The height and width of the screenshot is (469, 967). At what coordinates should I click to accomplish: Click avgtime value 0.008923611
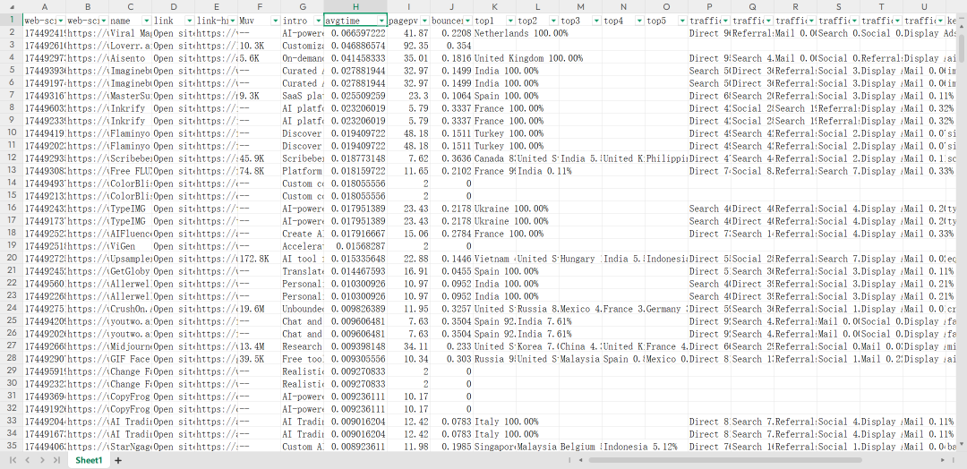point(355,447)
